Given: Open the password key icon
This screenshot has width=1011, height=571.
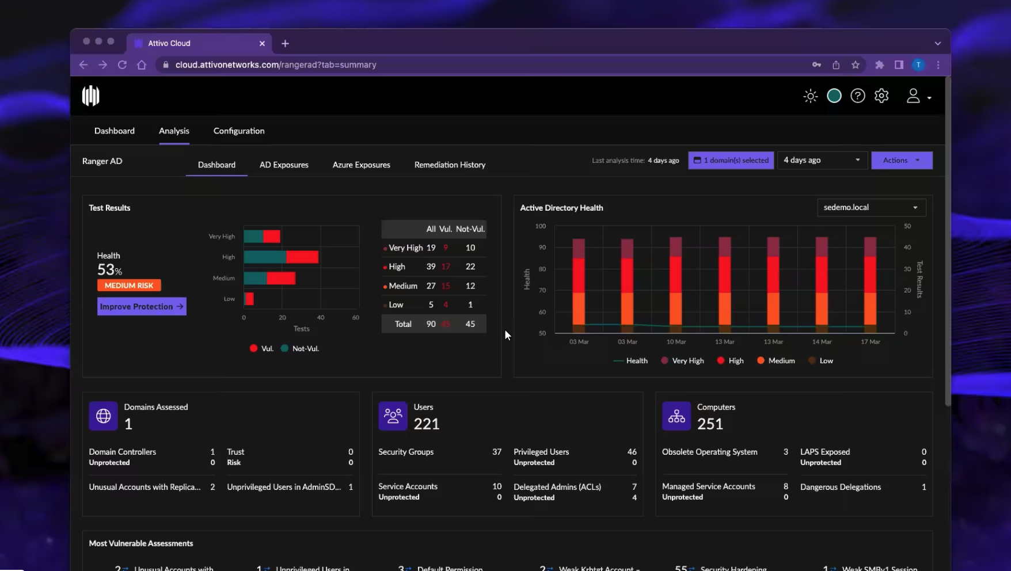Looking at the screenshot, I should click(x=816, y=65).
